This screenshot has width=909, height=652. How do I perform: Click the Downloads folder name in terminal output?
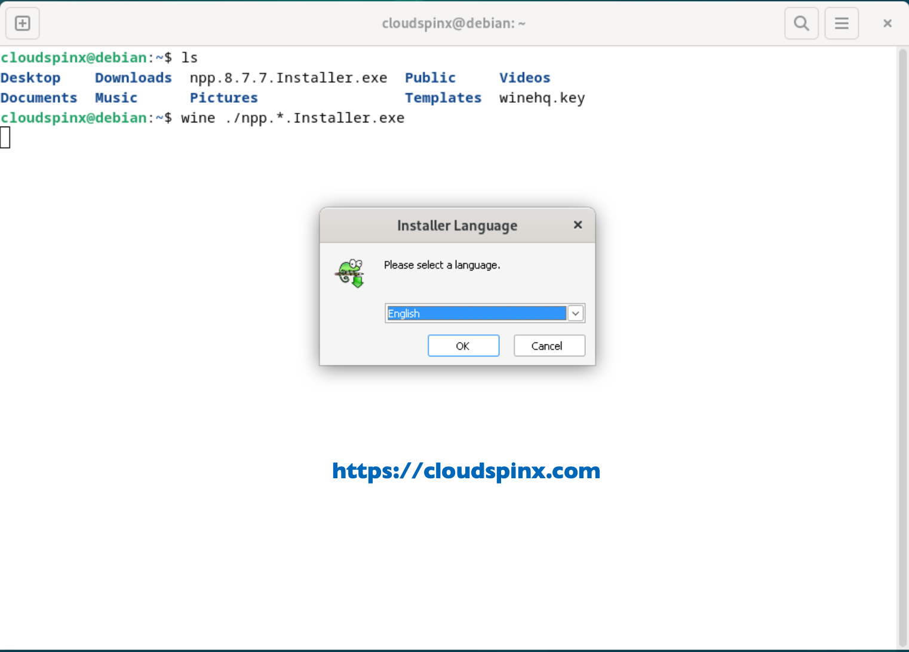(x=133, y=77)
